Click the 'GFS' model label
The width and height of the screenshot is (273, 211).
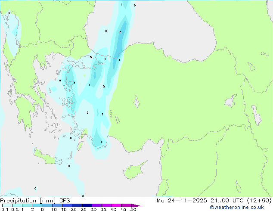(x=65, y=201)
